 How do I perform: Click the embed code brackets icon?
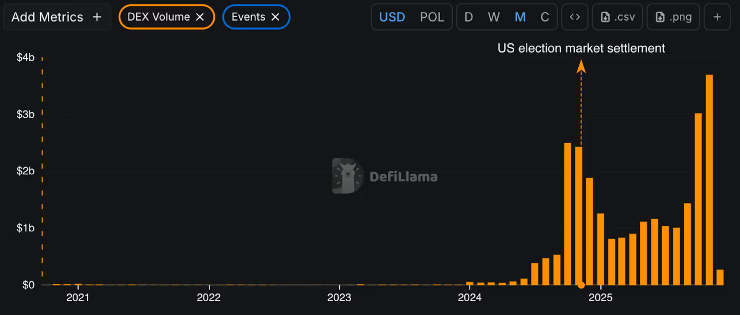[x=575, y=17]
